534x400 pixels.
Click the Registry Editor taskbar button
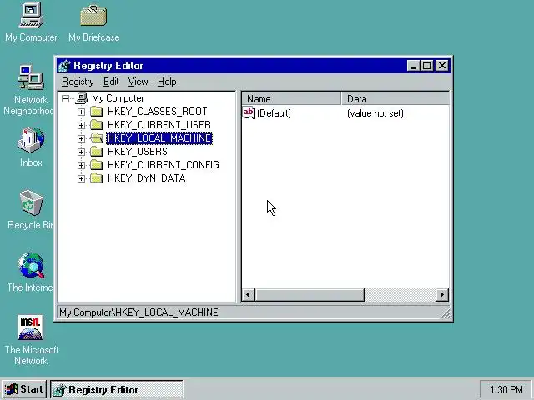(117, 389)
